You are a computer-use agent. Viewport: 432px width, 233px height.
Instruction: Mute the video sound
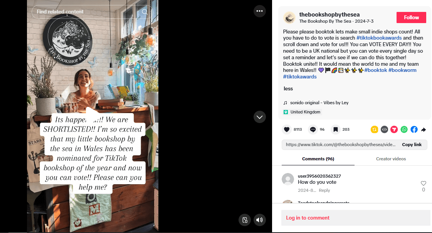coord(259,220)
